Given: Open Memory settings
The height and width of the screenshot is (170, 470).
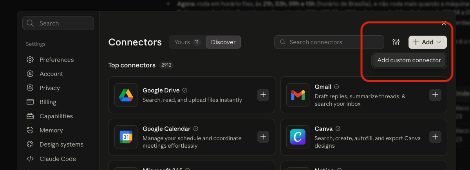Looking at the screenshot, I should click(x=51, y=130).
